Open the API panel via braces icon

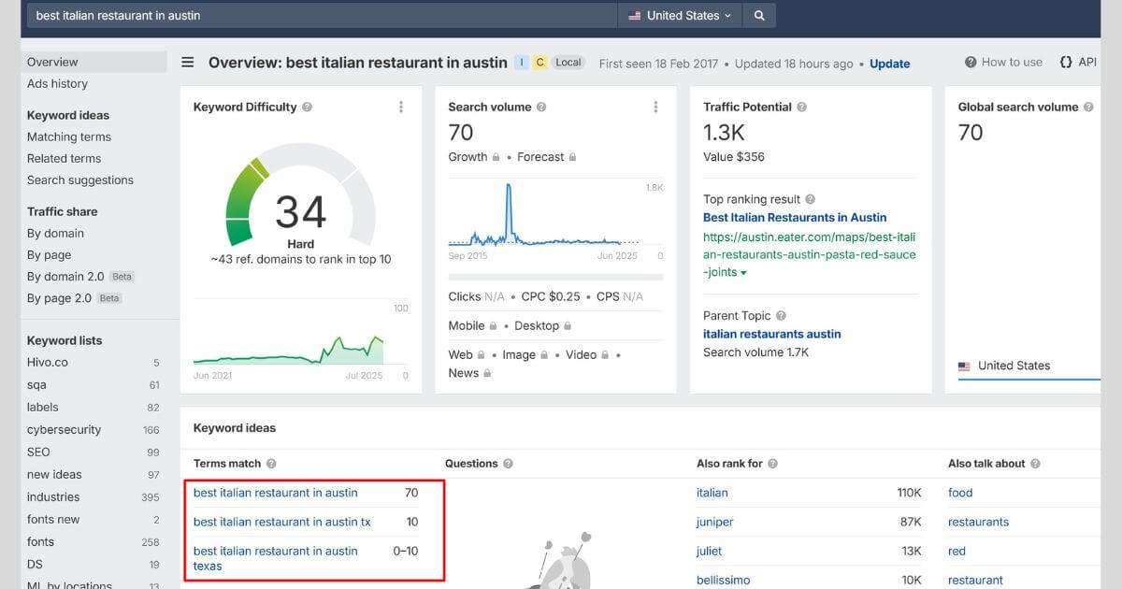pos(1066,62)
